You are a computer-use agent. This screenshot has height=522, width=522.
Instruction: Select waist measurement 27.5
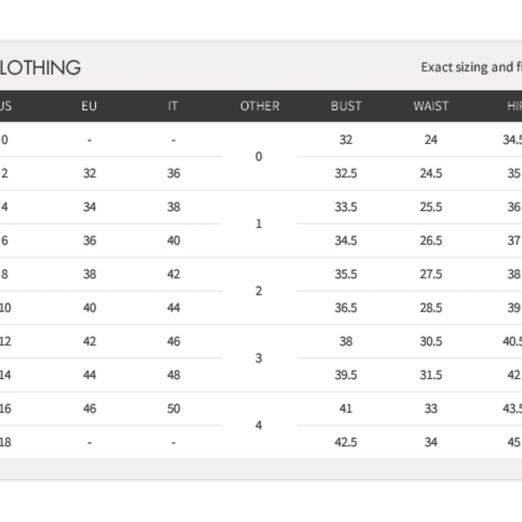[x=431, y=274]
